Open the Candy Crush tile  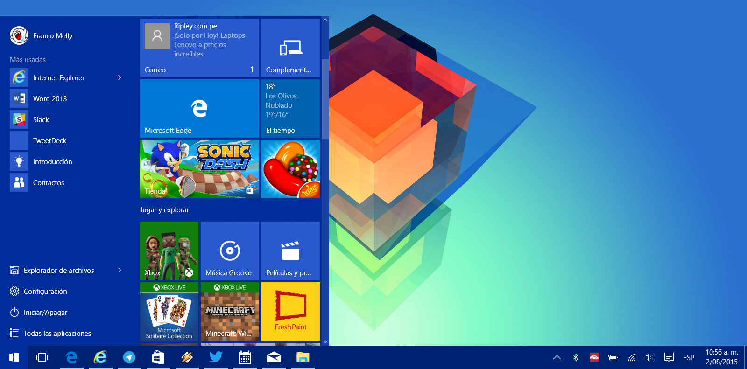coord(290,169)
